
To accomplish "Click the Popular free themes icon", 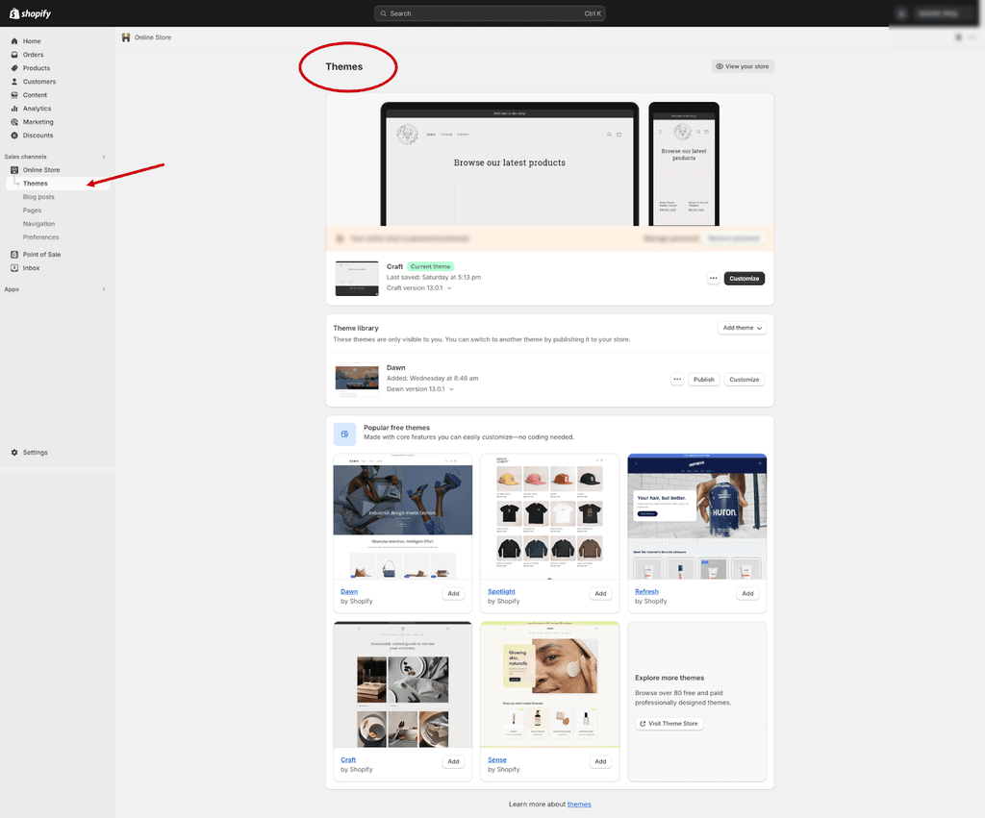I will click(344, 434).
